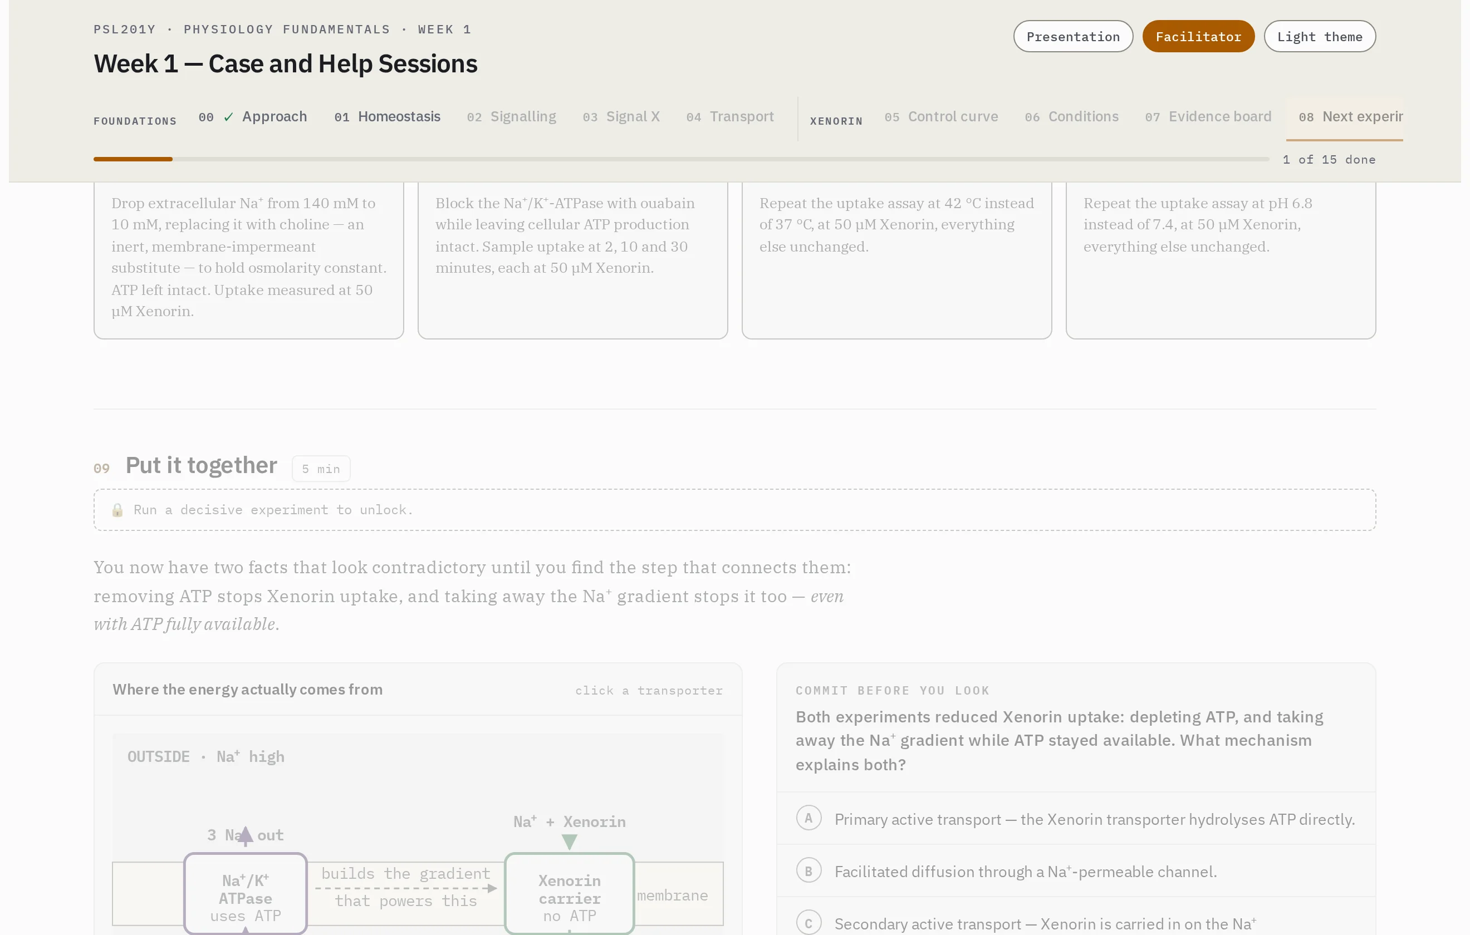This screenshot has height=935, width=1470.
Task: Click the 'COMMIT BEFORE YOU LOOK' heading
Action: 892,690
